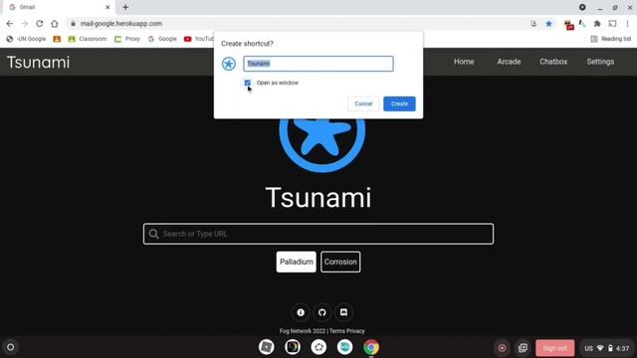Viewport: 637px width, 358px height.
Task: Open the ChromeOS launcher circle
Action: (11, 347)
